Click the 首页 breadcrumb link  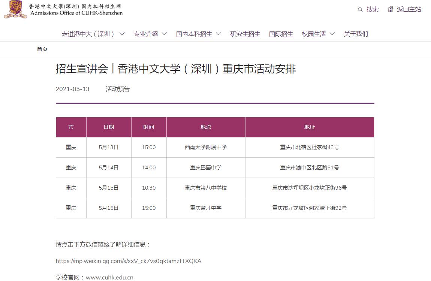point(42,49)
